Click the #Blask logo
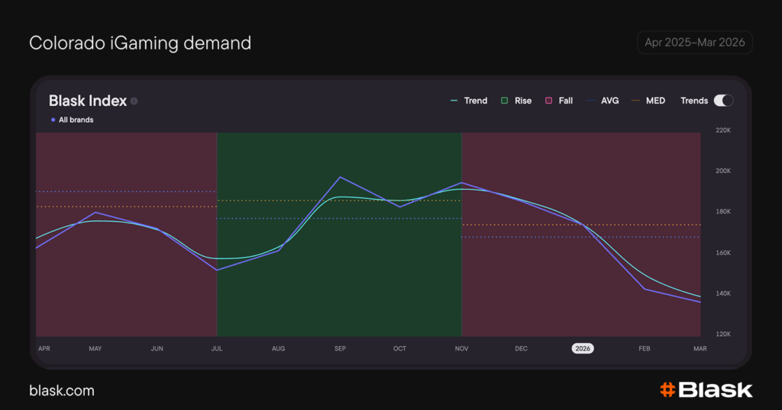This screenshot has width=782, height=410. click(706, 389)
